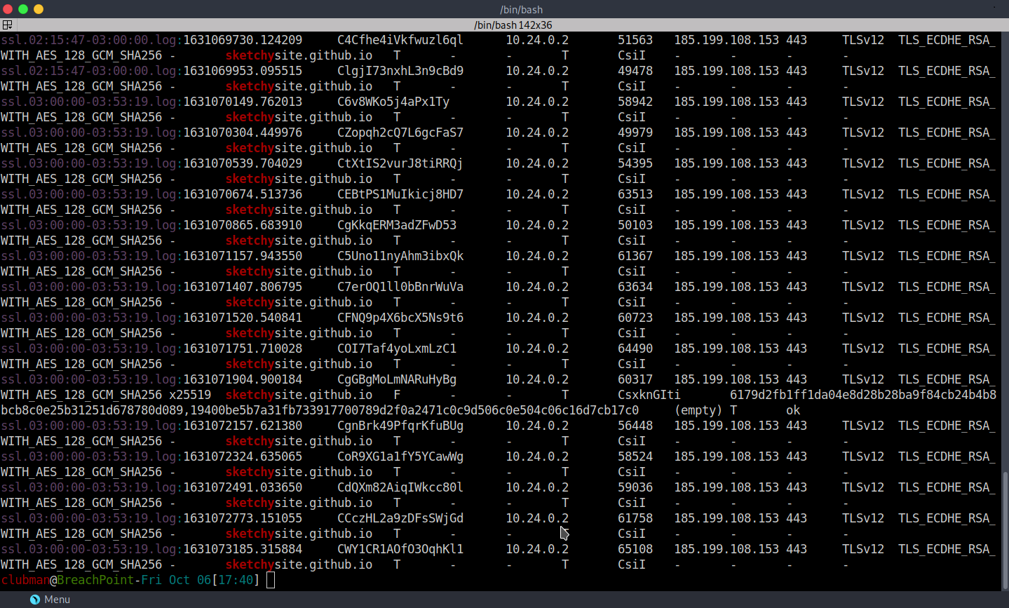This screenshot has width=1009, height=608.
Task: Click connection UID CWY1CR1AOfO3OqhKl1
Action: pos(400,549)
